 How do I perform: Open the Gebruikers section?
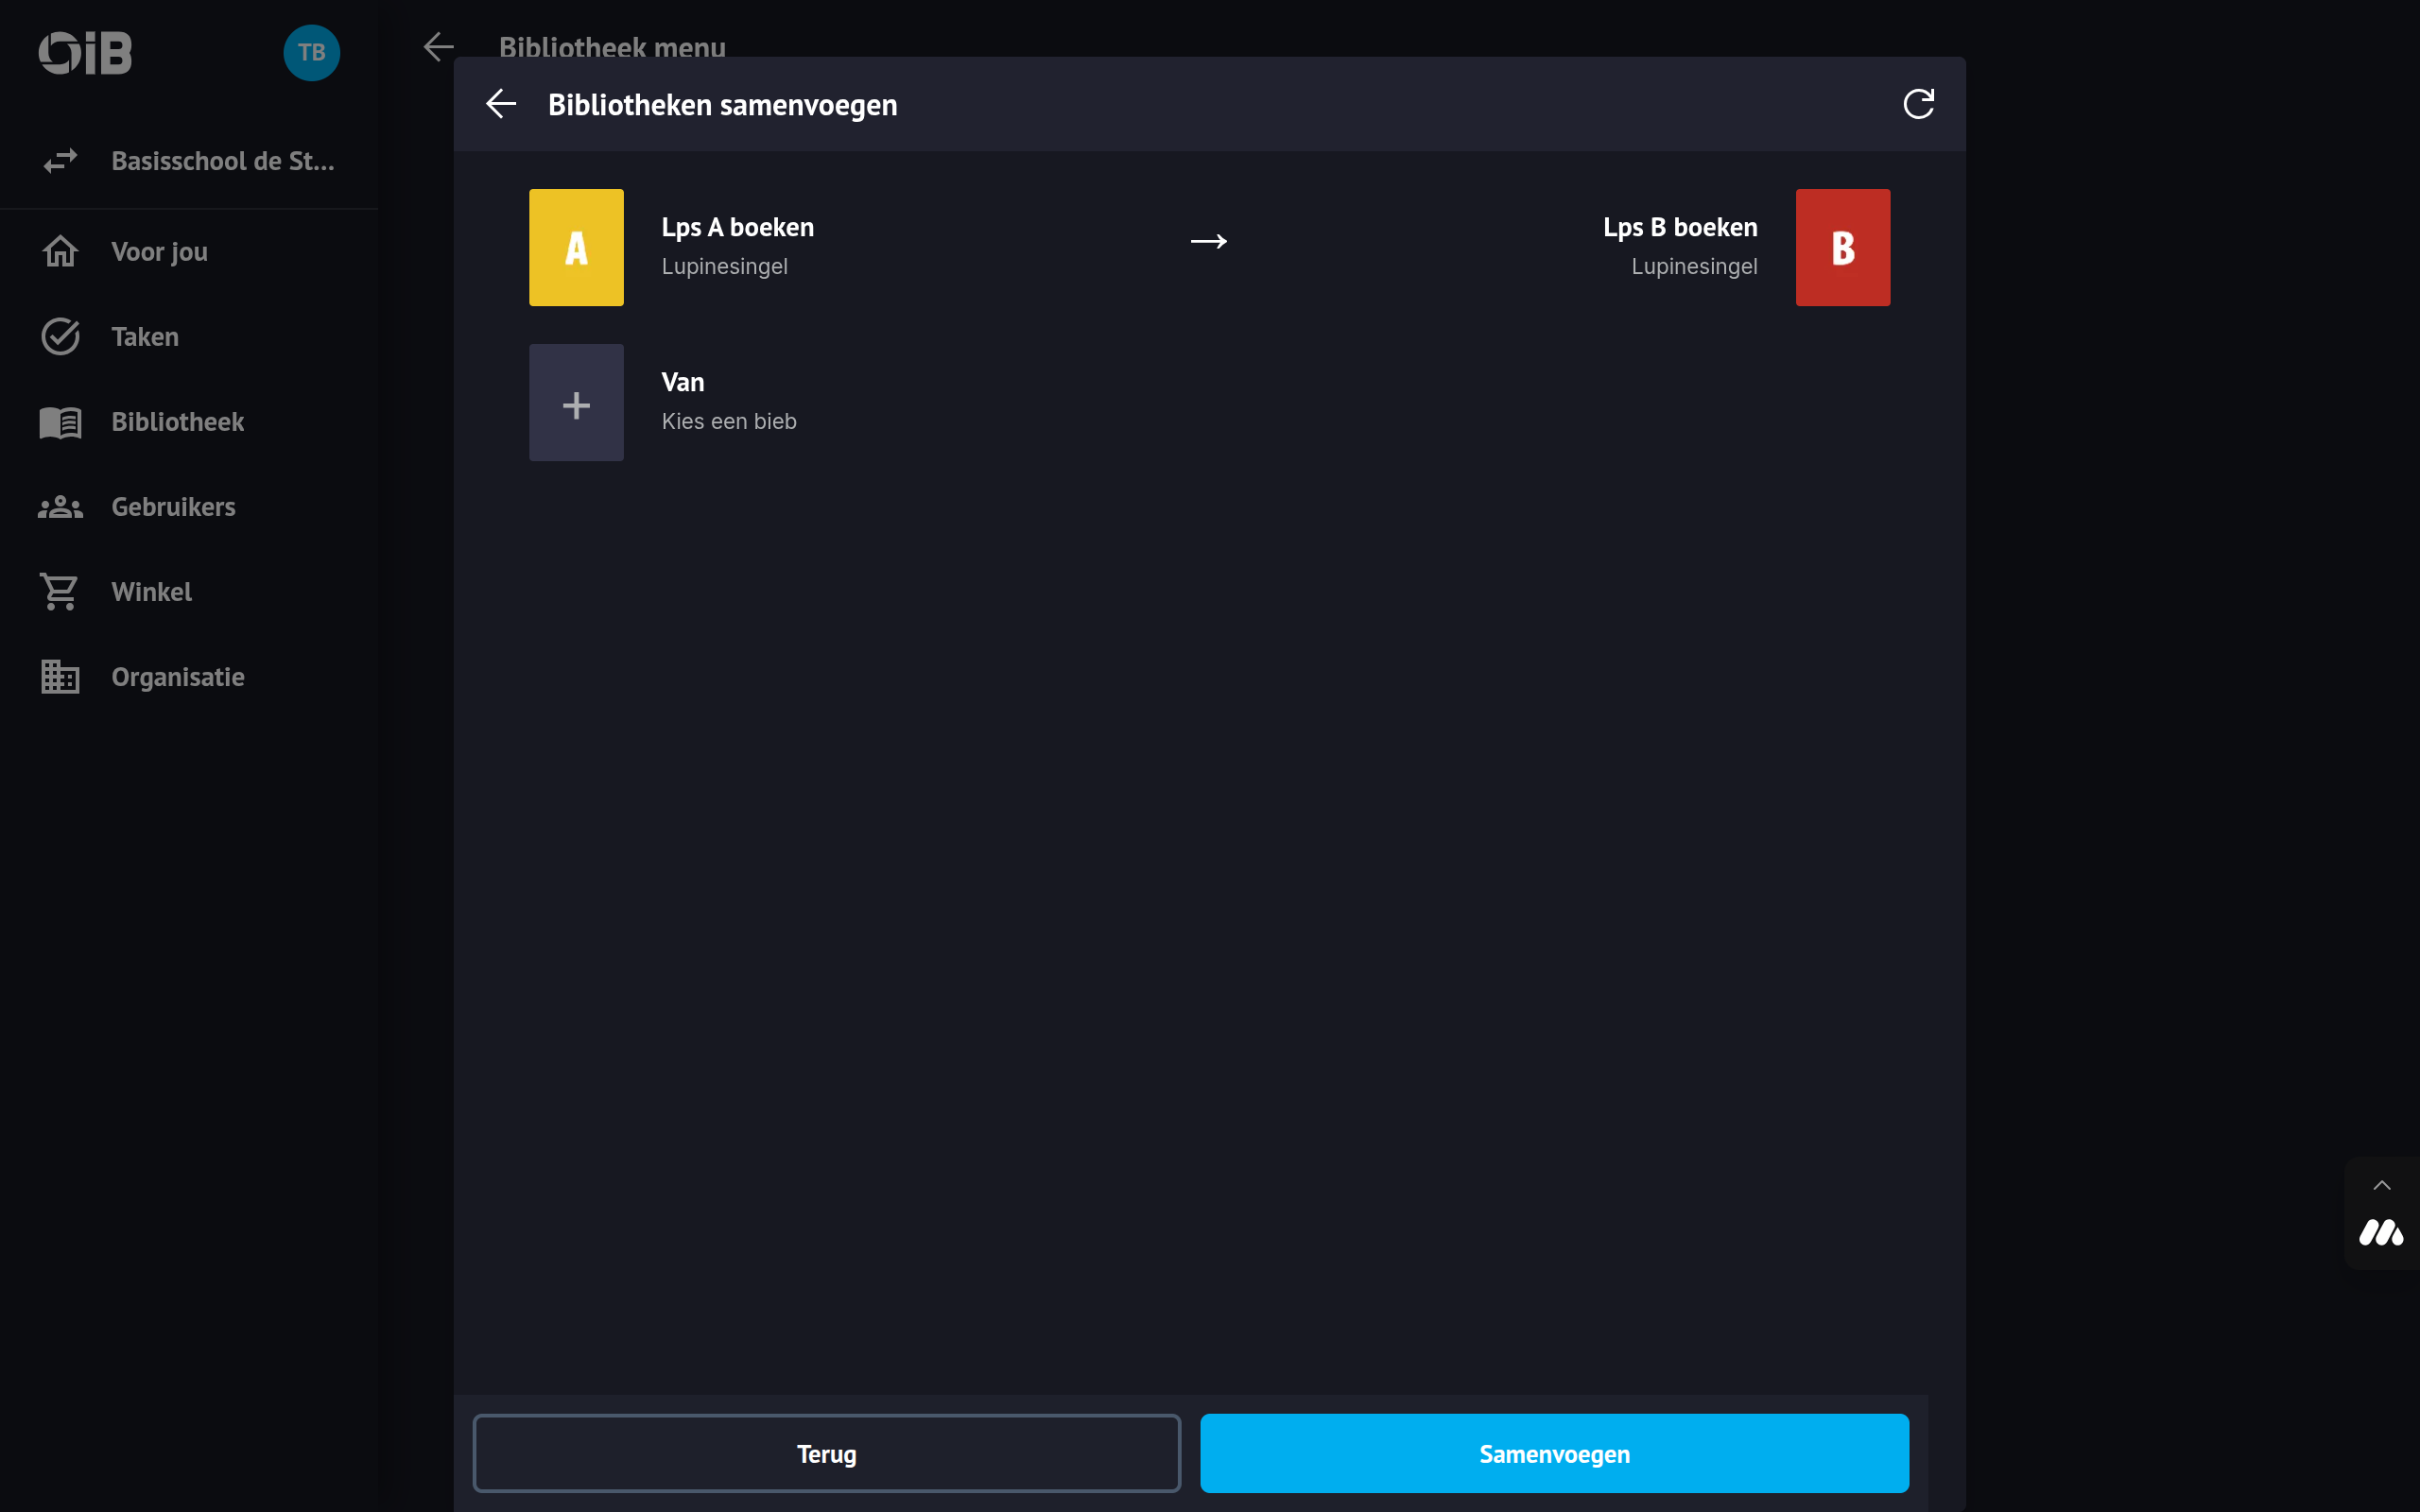pyautogui.click(x=173, y=507)
